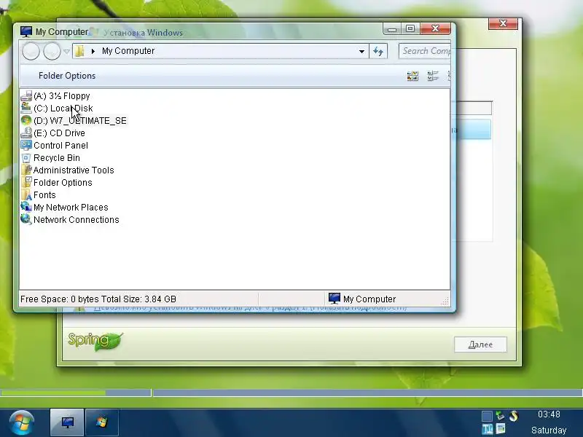The width and height of the screenshot is (583, 437).
Task: Switch to the My Computer taskbar button
Action: [67, 422]
